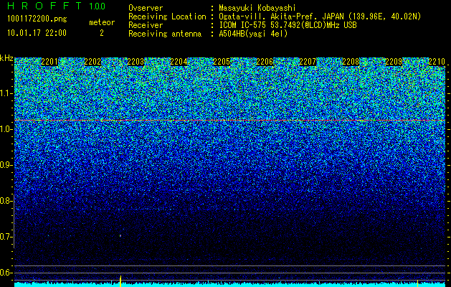The height and width of the screenshot is (287, 451).
Task: Click the 2209 time label
Action: click(394, 62)
